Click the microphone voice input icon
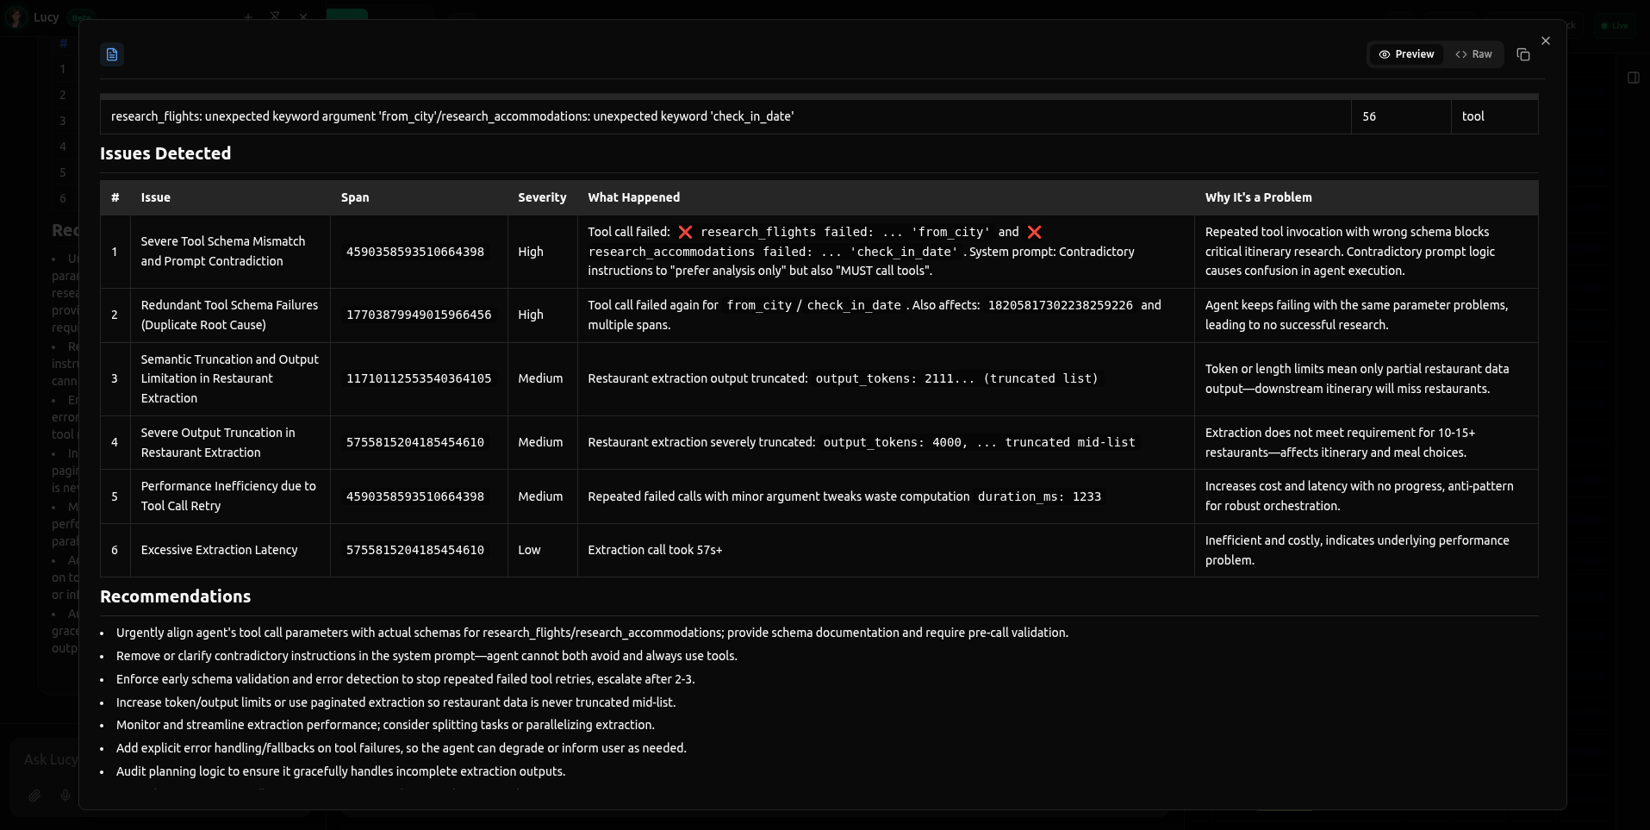The height and width of the screenshot is (830, 1650). point(65,795)
